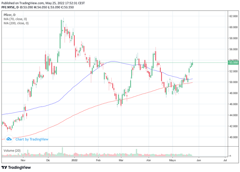Click the 62.000 price axis label
This screenshot has width=240, height=172.
tap(234, 16)
